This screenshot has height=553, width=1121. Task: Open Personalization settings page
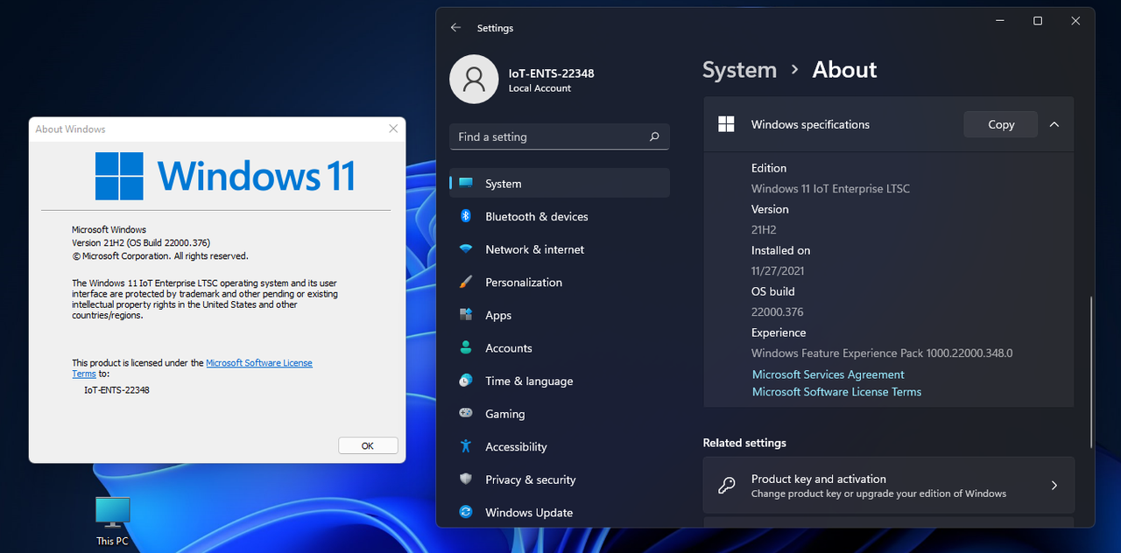[560, 282]
